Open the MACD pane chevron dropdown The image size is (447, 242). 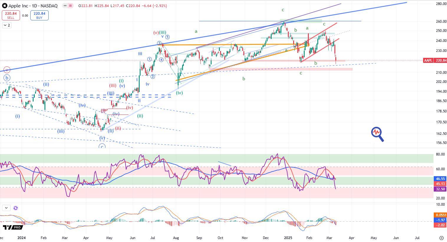pyautogui.click(x=6, y=208)
